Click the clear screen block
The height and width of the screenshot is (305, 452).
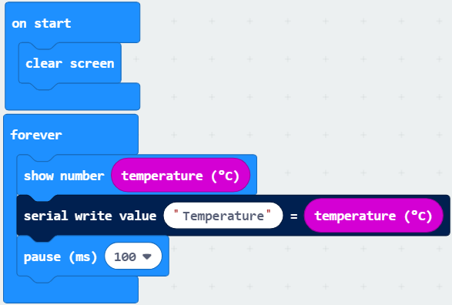[70, 63]
